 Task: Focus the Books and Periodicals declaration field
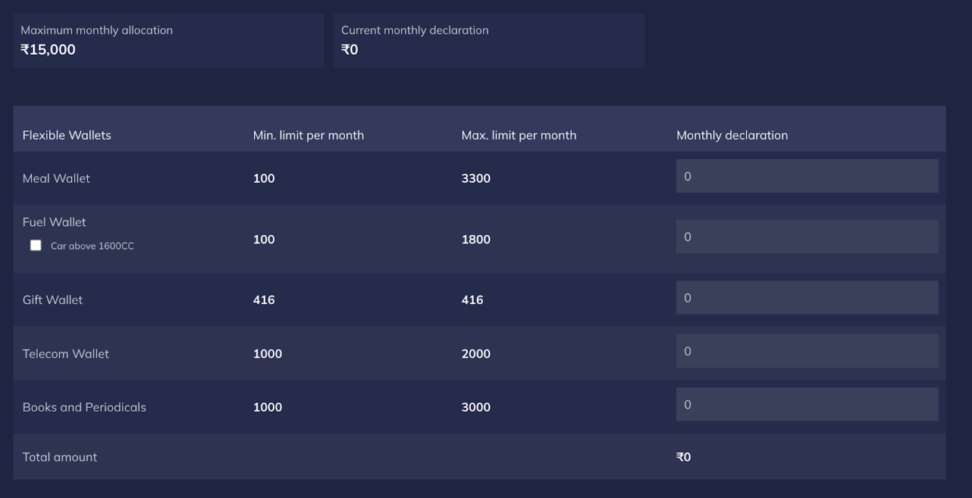tap(807, 404)
